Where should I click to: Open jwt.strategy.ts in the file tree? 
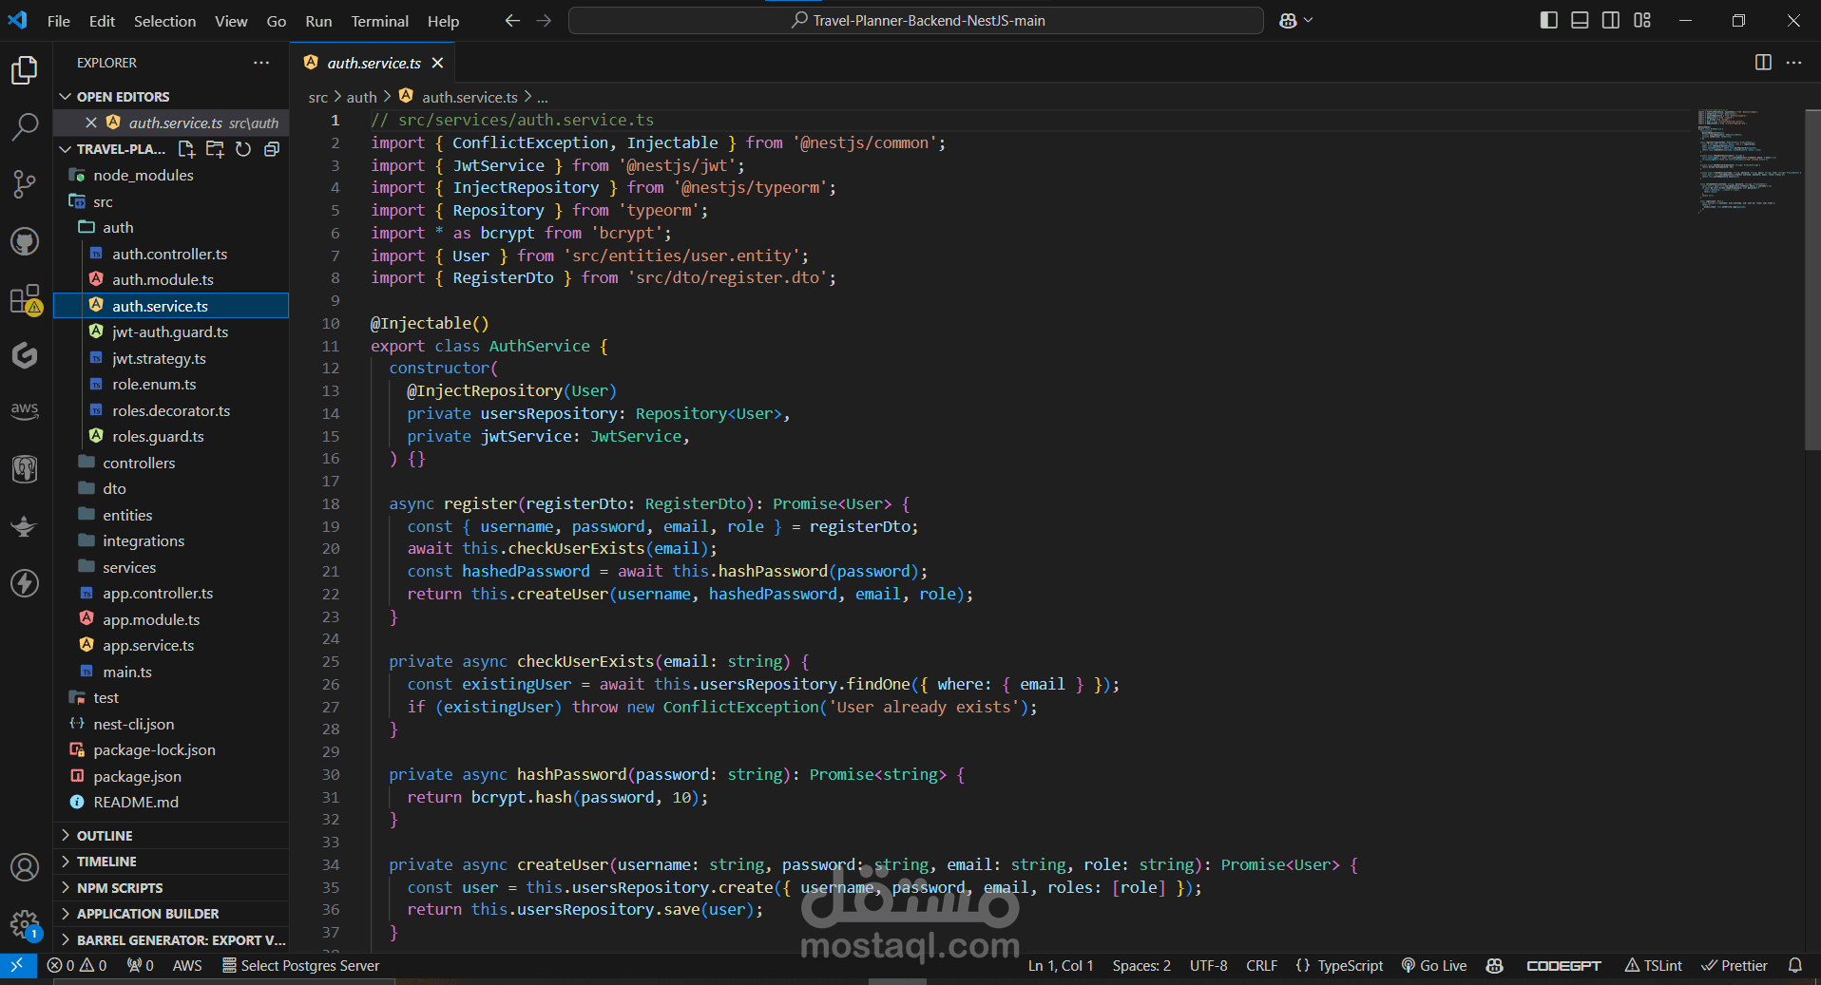[x=159, y=358]
